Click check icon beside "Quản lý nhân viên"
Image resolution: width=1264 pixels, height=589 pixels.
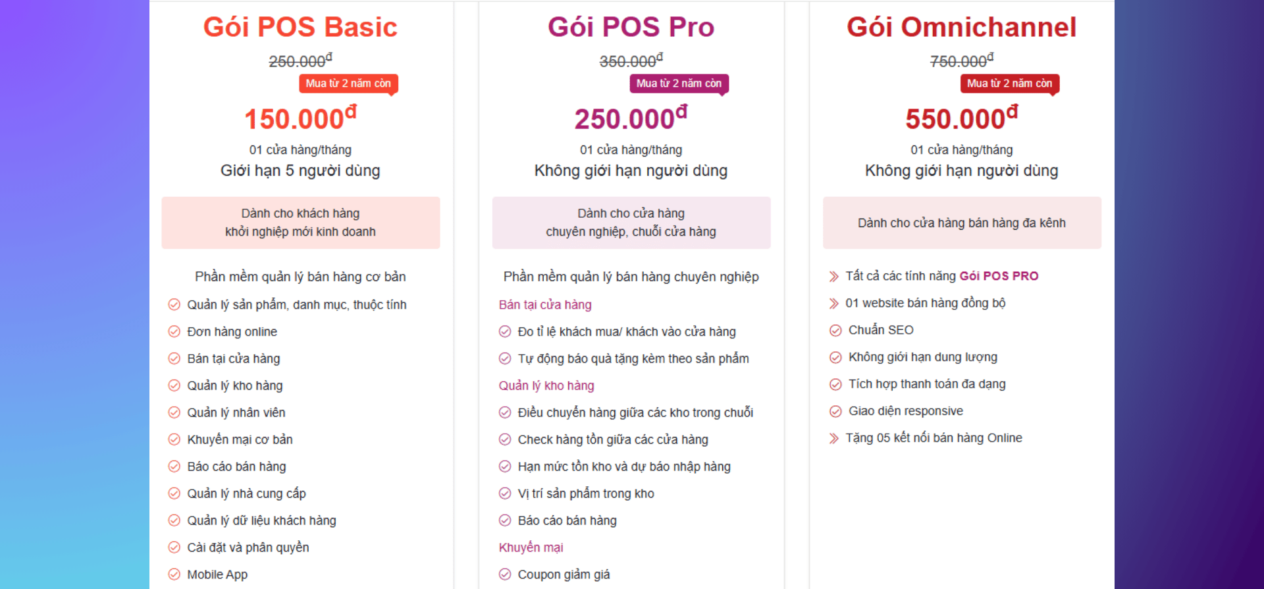pyautogui.click(x=174, y=413)
